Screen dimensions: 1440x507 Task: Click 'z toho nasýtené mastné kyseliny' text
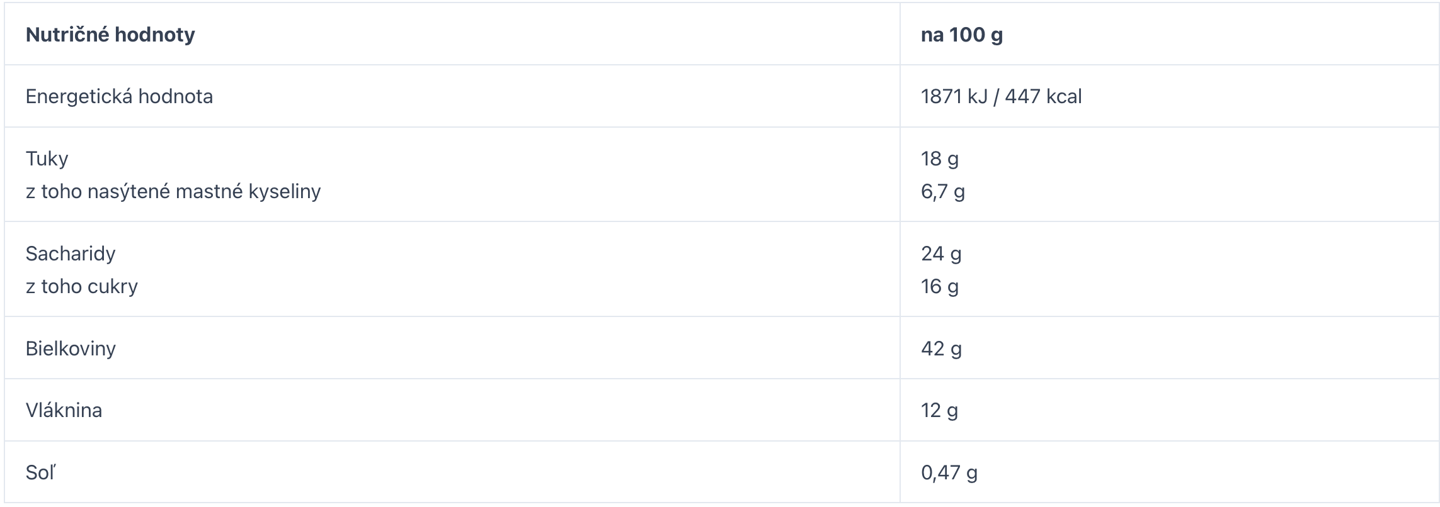point(173,191)
